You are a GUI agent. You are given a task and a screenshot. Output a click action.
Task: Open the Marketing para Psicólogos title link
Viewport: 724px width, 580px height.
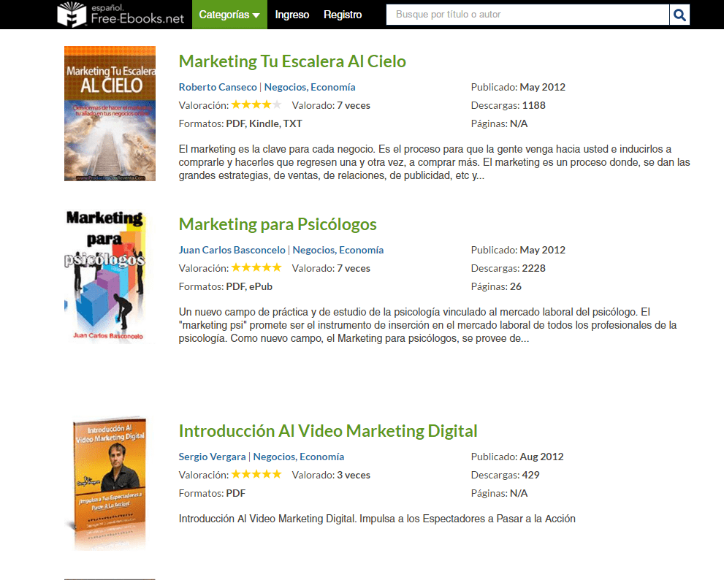pos(278,224)
